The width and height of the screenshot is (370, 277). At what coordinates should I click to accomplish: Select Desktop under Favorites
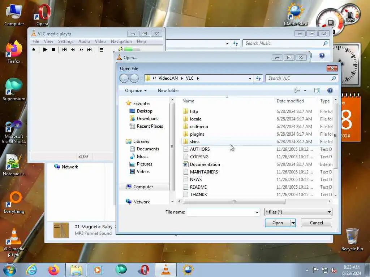click(145, 111)
